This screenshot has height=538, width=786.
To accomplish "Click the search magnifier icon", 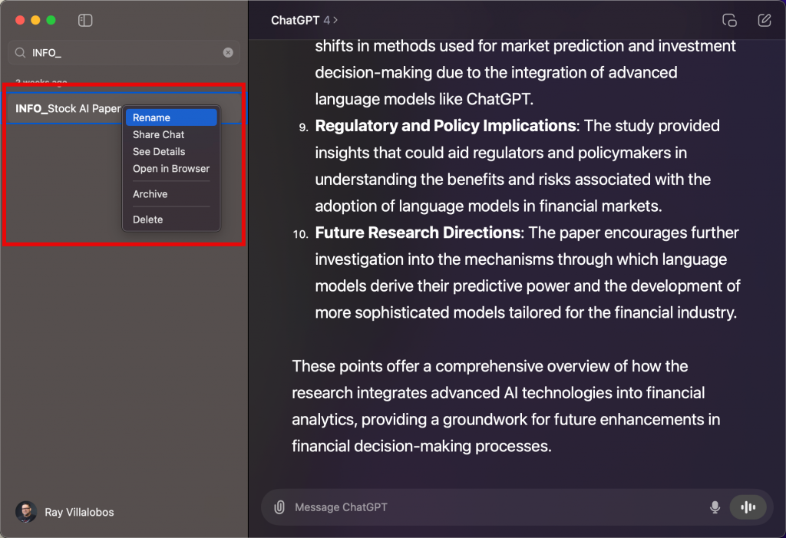I will (x=19, y=53).
